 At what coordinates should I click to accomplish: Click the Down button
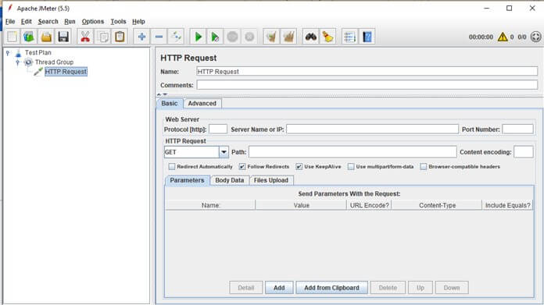[x=452, y=288]
